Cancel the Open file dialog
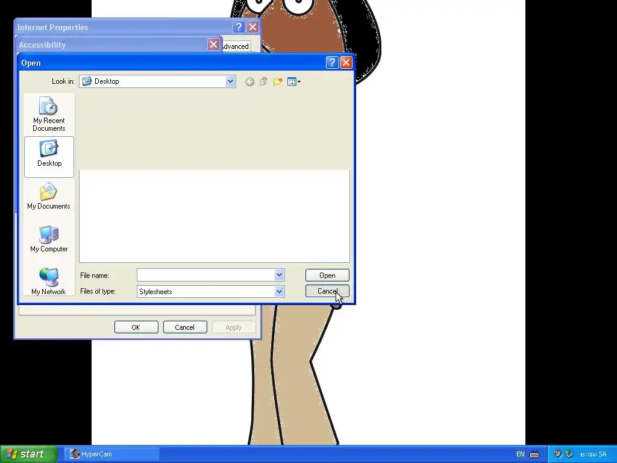Screen dimensions: 617x463 327,291
